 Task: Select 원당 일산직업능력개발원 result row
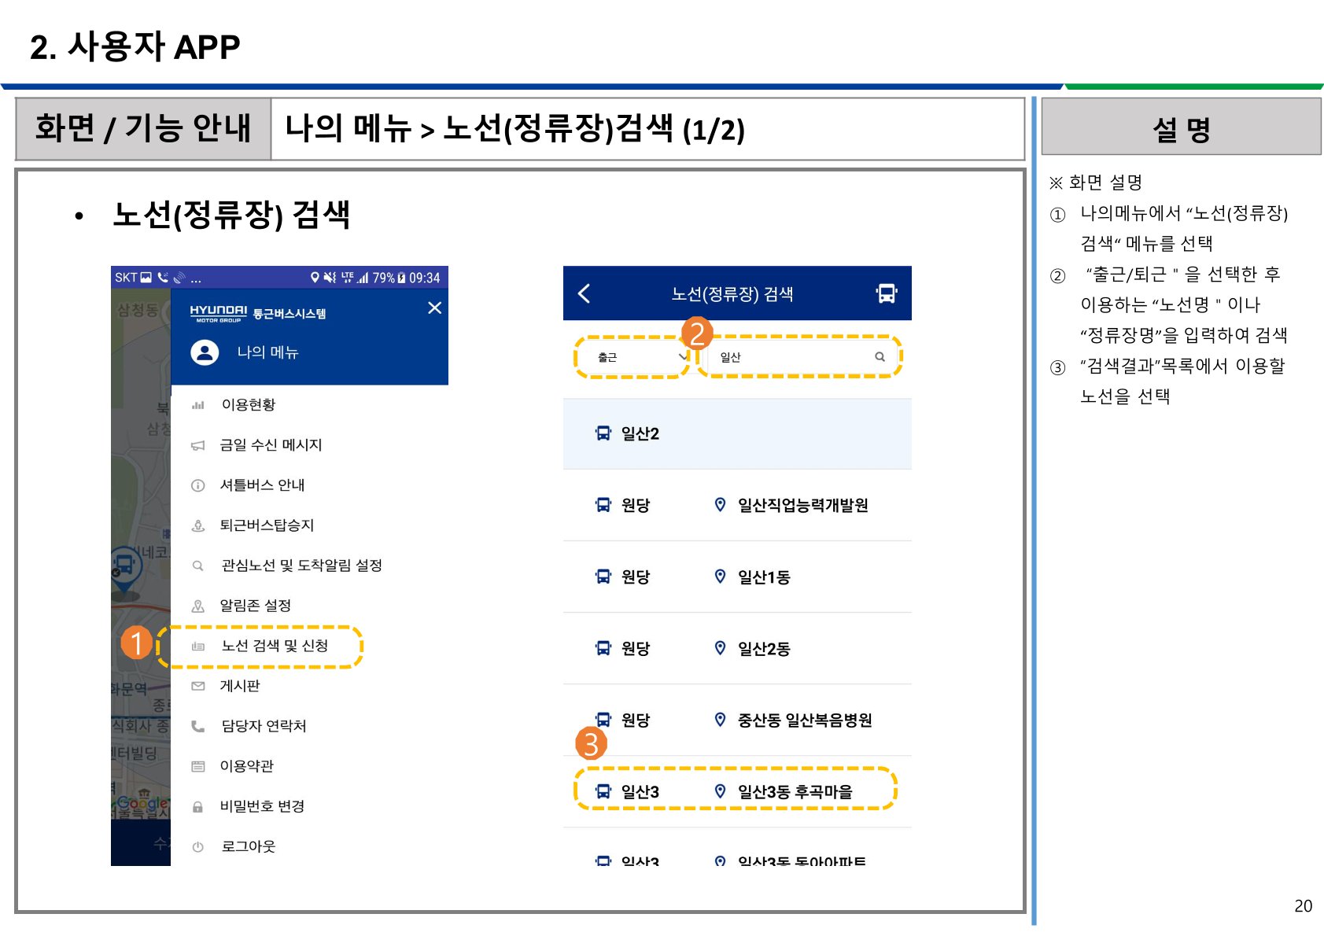click(737, 505)
